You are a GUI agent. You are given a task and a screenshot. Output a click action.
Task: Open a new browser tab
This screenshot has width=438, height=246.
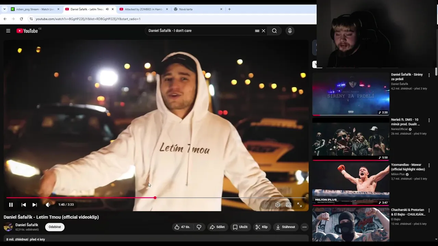tap(229, 9)
